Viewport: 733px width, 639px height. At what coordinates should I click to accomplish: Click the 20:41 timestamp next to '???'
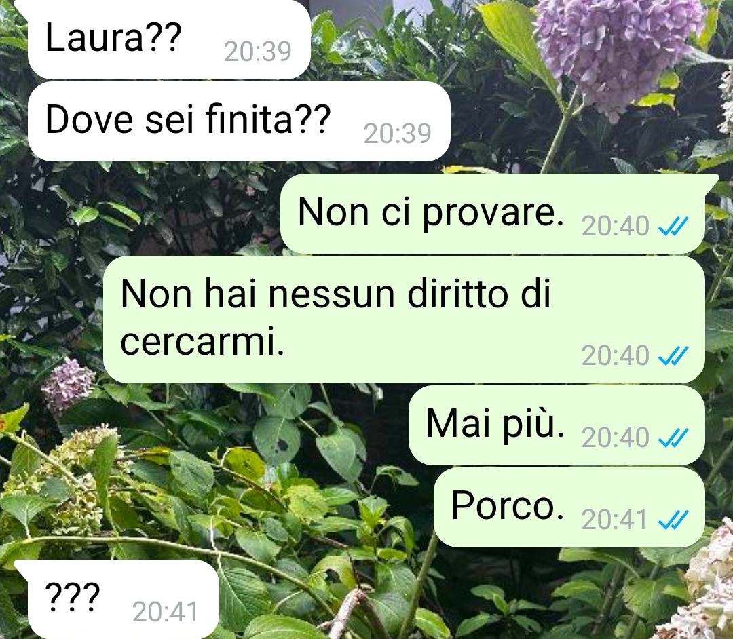[x=166, y=612]
